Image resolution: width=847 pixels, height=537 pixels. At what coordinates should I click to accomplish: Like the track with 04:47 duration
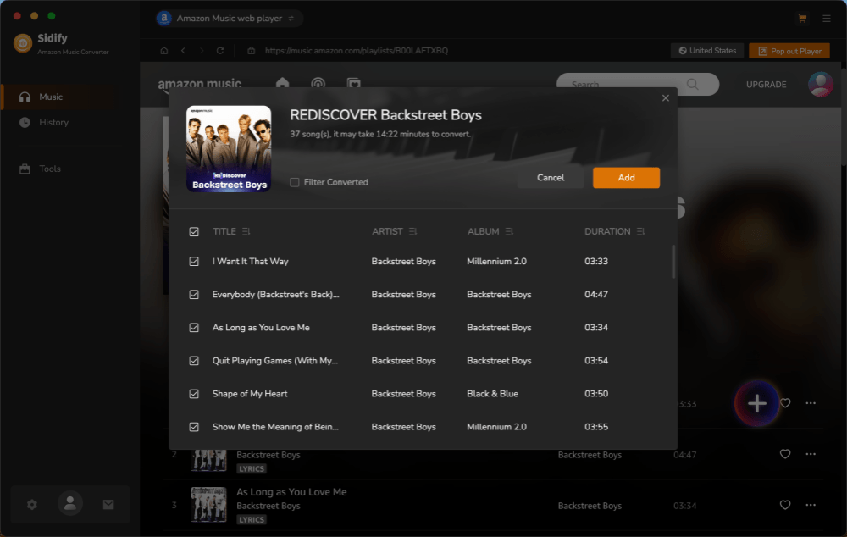pos(785,454)
